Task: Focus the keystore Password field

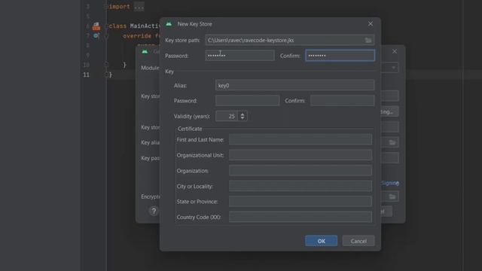Action: point(239,56)
